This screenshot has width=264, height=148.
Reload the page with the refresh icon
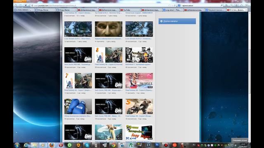[x=174, y=5]
